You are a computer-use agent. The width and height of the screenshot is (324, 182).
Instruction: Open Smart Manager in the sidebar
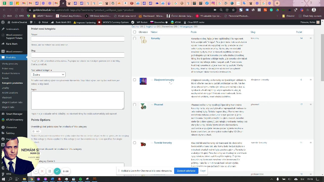click(14, 114)
